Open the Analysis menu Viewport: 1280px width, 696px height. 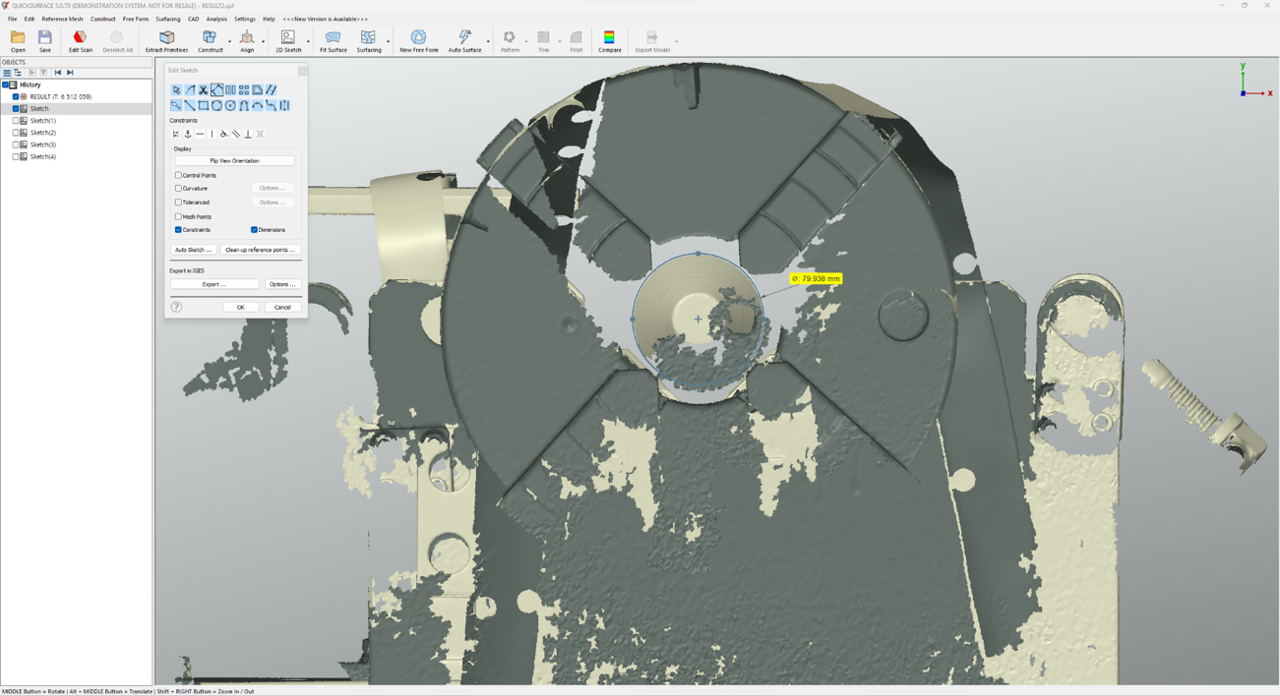[216, 19]
